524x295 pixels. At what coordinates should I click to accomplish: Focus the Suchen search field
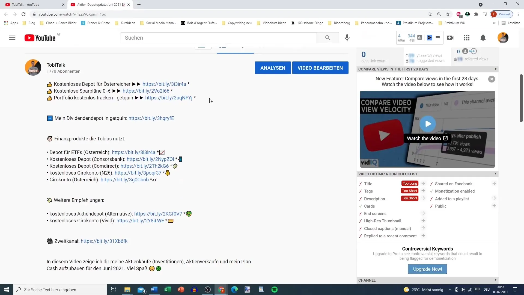coord(219,38)
